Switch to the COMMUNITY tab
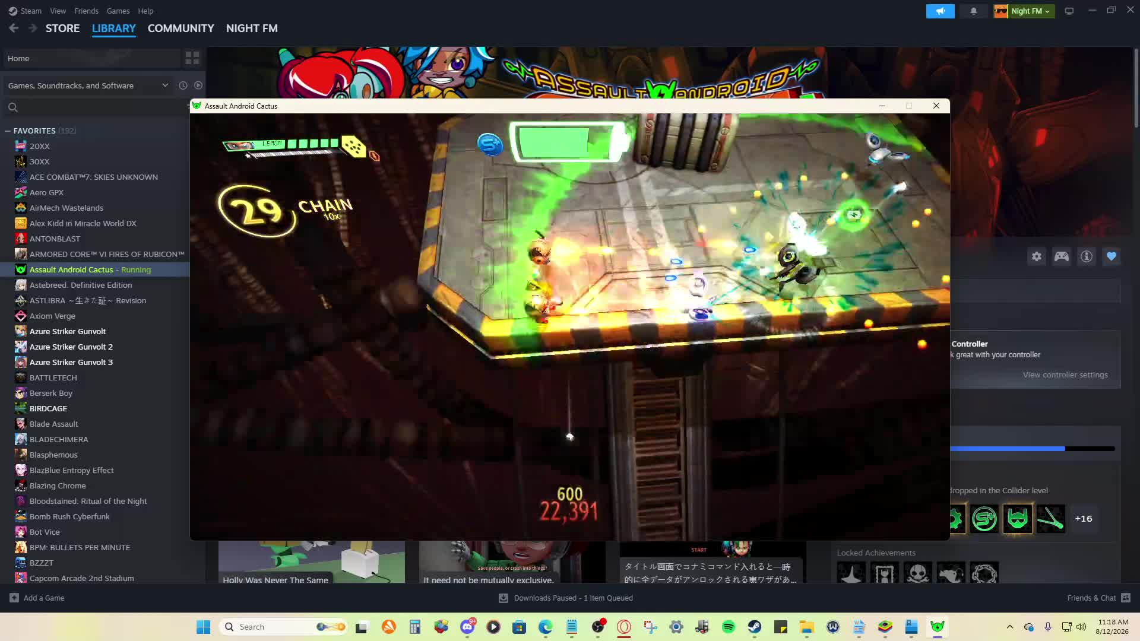 (180, 28)
